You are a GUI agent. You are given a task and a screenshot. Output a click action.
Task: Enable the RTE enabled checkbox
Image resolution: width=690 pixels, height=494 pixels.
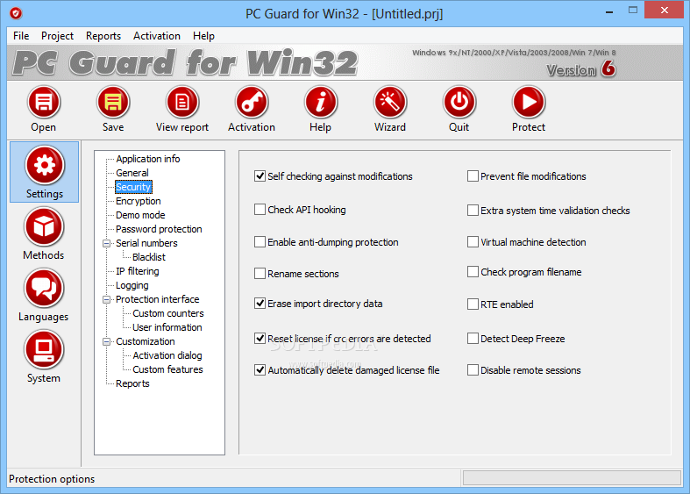[x=473, y=304]
